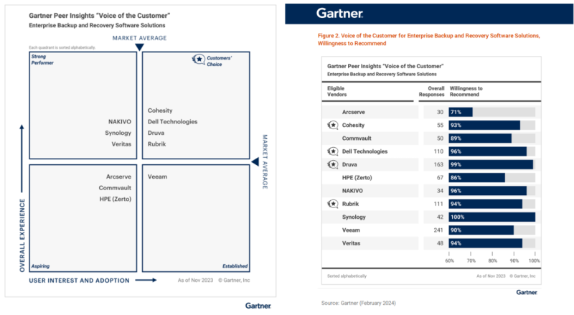Click the downward market average triangle above quadrant

click(139, 47)
